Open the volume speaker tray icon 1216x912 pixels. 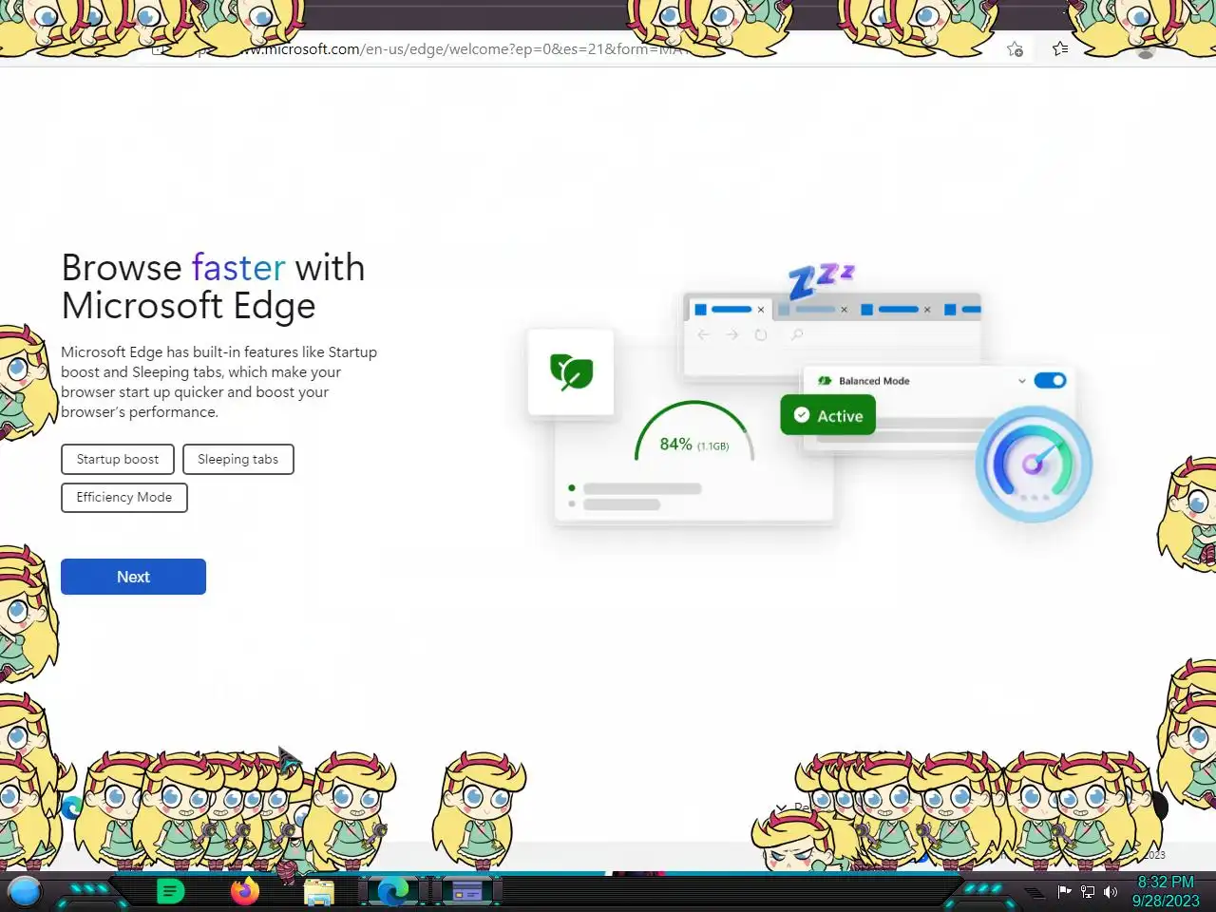tap(1110, 891)
